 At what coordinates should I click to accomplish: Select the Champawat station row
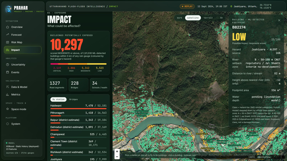78,135
